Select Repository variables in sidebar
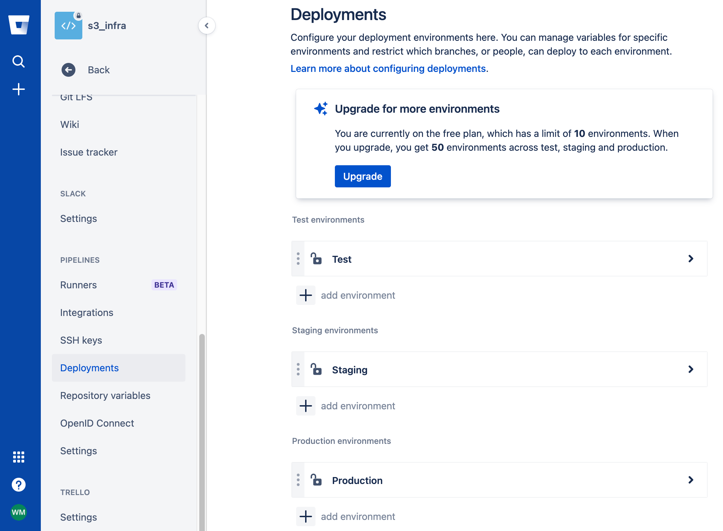The width and height of the screenshot is (723, 531). pos(105,395)
